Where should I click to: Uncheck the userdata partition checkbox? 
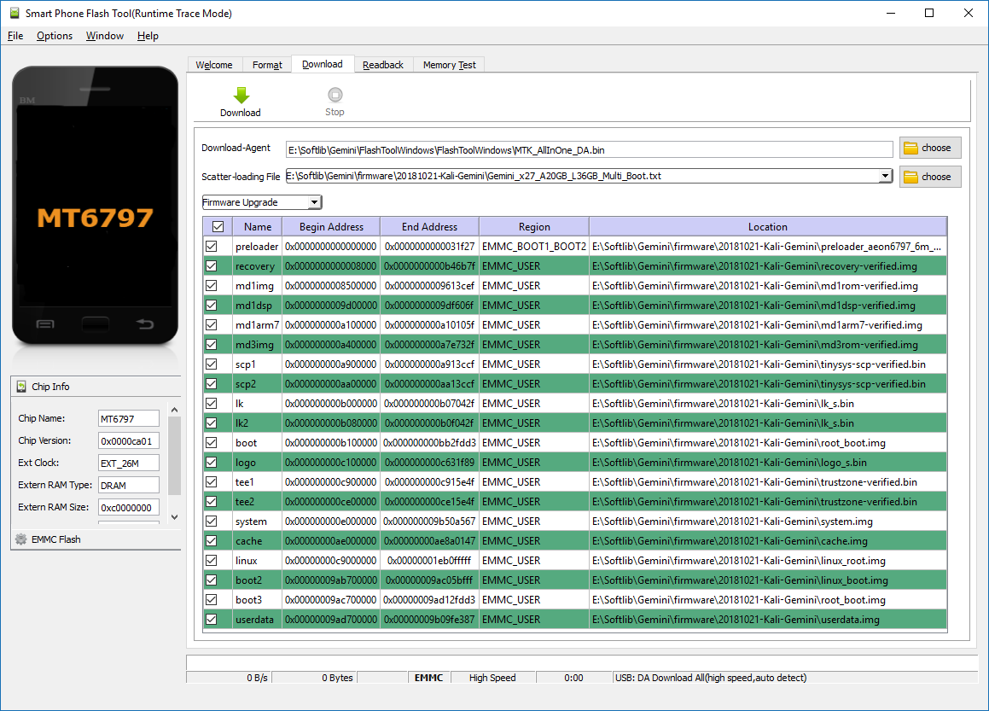click(x=212, y=620)
